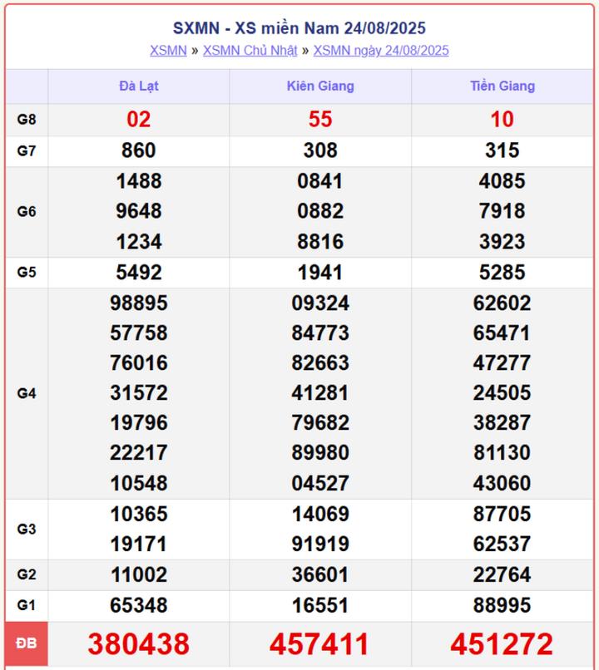This screenshot has width=599, height=670.
Task: Click the special prize 380438
Action: point(139,644)
